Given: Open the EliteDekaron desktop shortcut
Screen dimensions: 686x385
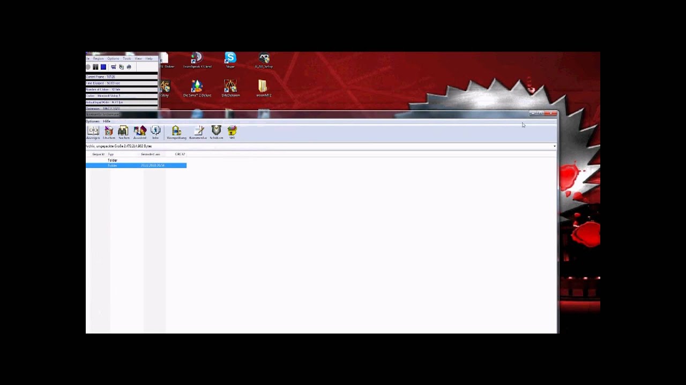Looking at the screenshot, I should tap(230, 88).
